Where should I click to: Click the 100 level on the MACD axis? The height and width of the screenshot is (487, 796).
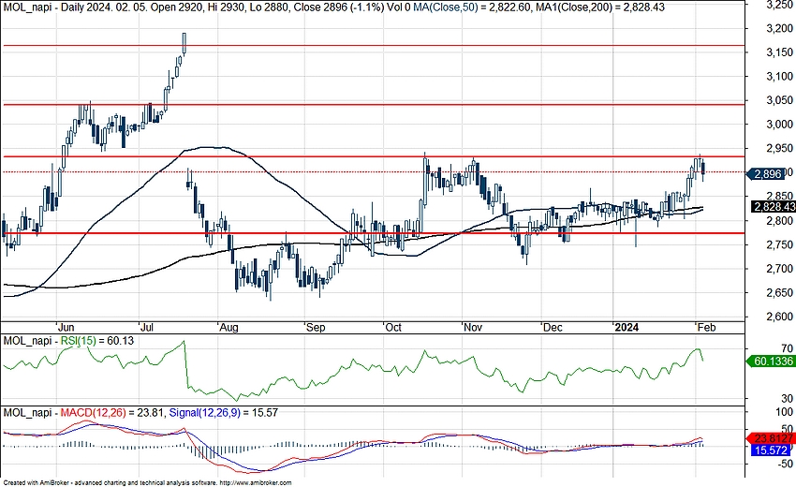(x=785, y=412)
